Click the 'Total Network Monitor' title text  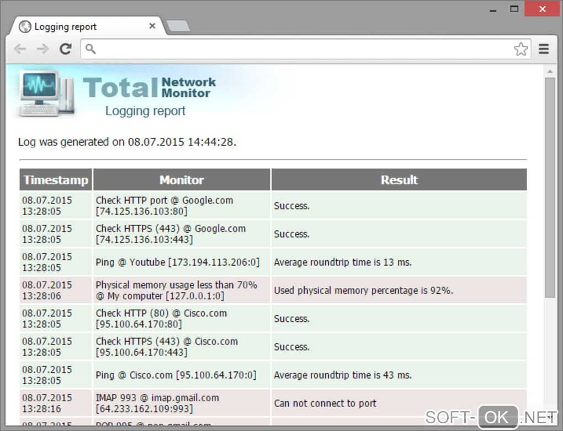click(150, 88)
